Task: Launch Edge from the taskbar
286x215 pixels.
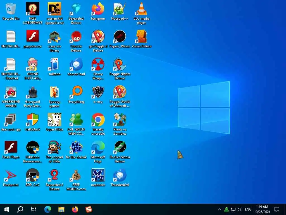Action: pyautogui.click(x=48, y=209)
